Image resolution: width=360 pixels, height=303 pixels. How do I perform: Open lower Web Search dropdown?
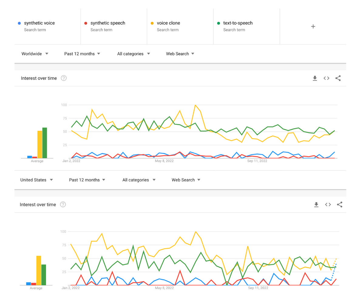tap(186, 180)
